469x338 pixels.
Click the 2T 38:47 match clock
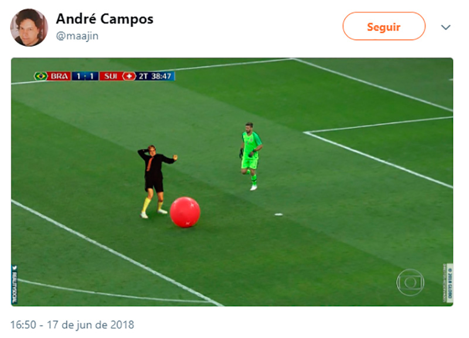point(155,76)
